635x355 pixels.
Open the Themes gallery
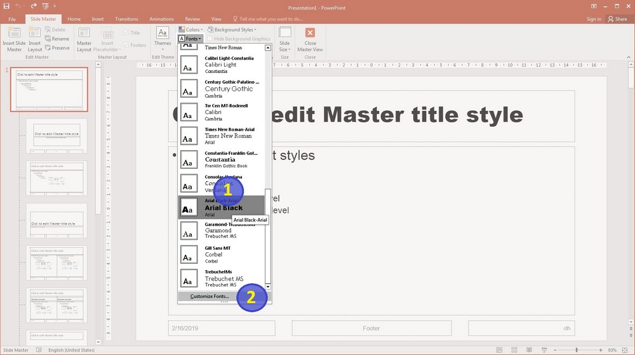[x=163, y=39]
